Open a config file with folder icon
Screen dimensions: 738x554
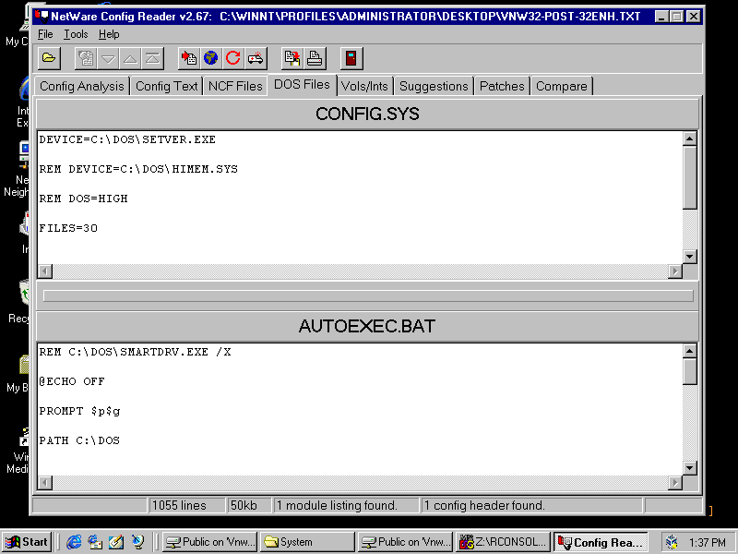point(49,58)
